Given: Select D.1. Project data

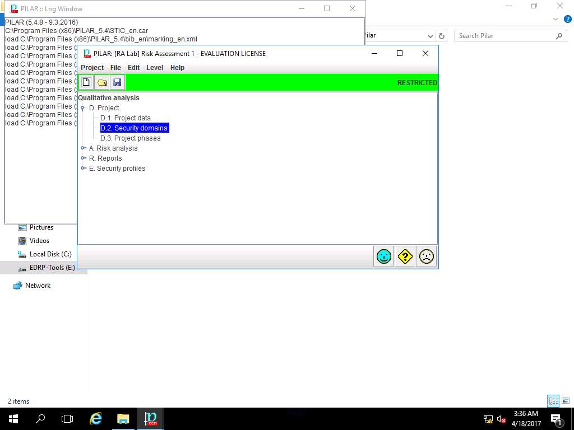Looking at the screenshot, I should tap(125, 118).
